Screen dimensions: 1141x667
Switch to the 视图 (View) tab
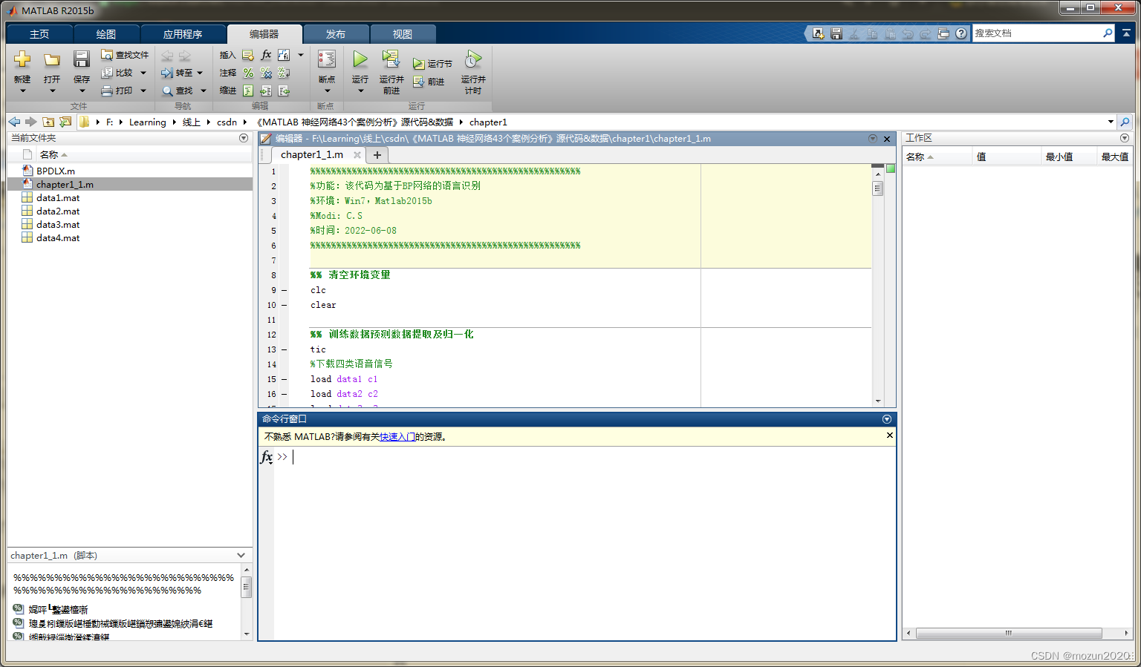[403, 34]
